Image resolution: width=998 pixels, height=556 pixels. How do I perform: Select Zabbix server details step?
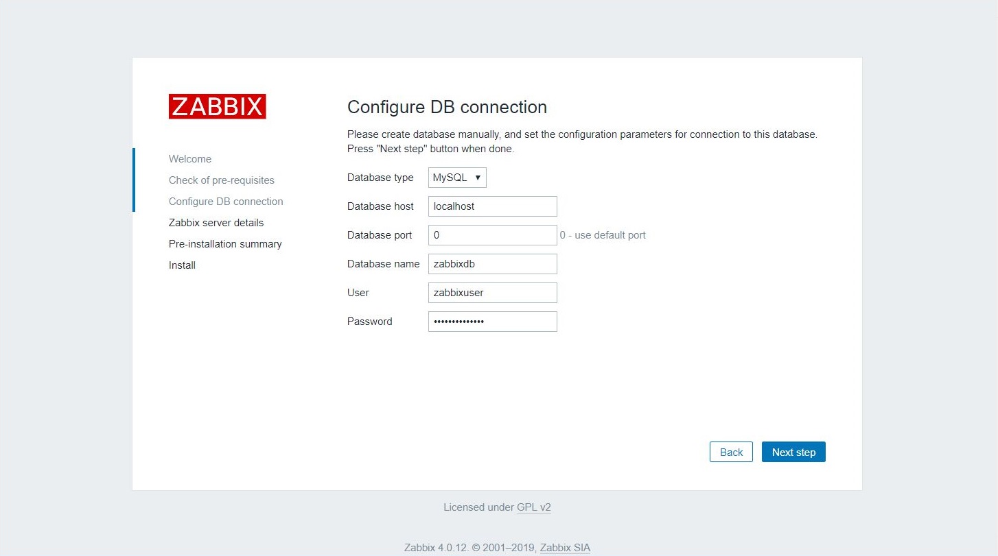[216, 223]
